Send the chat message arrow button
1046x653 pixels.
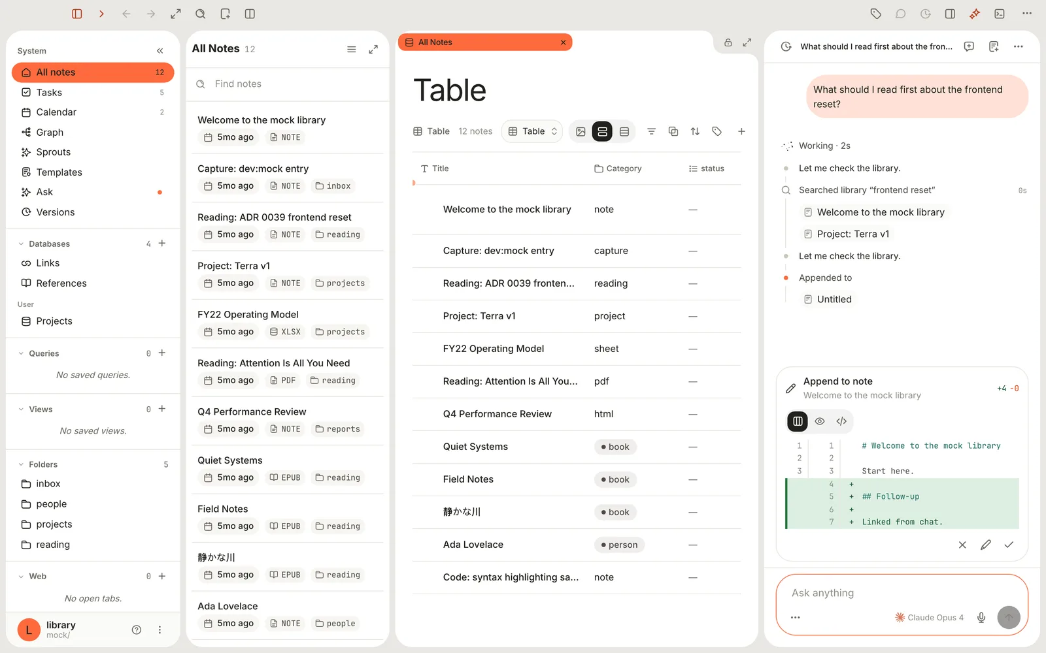1009,617
